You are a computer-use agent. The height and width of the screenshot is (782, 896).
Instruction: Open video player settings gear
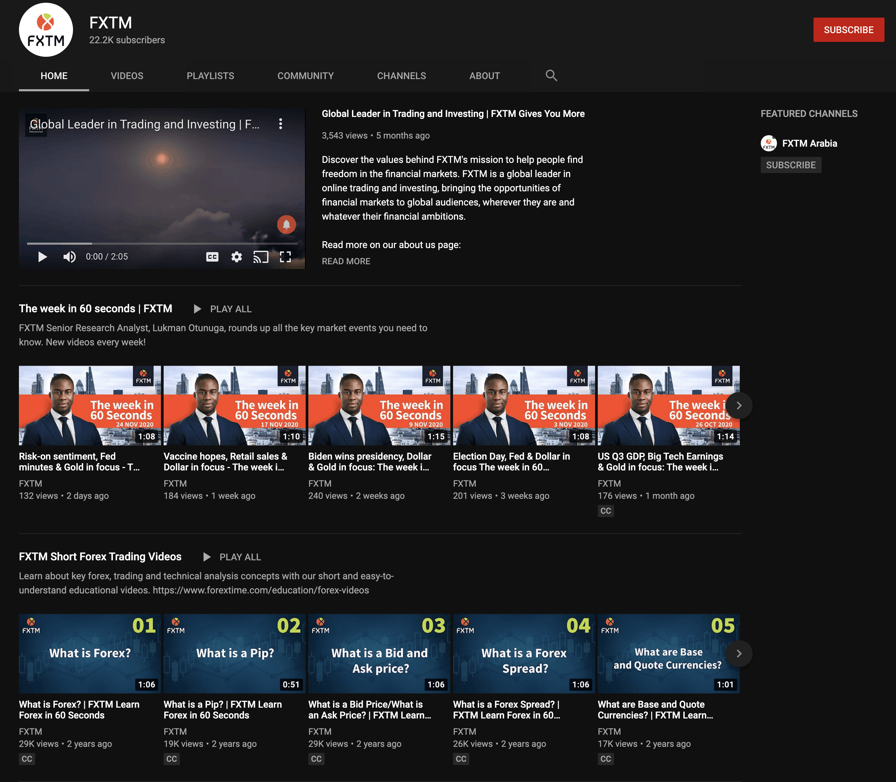(236, 256)
